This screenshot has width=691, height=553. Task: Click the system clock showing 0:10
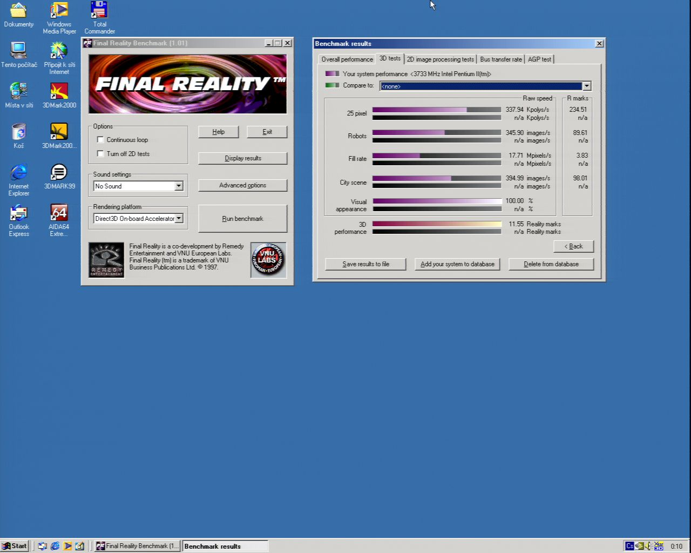click(x=676, y=547)
